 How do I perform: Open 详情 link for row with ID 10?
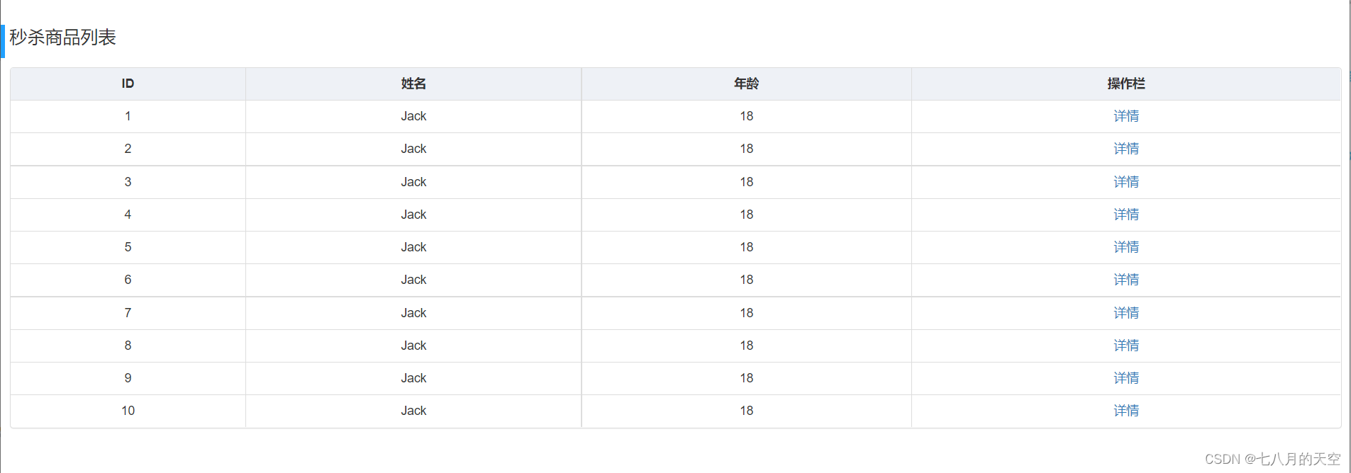pyautogui.click(x=1125, y=411)
